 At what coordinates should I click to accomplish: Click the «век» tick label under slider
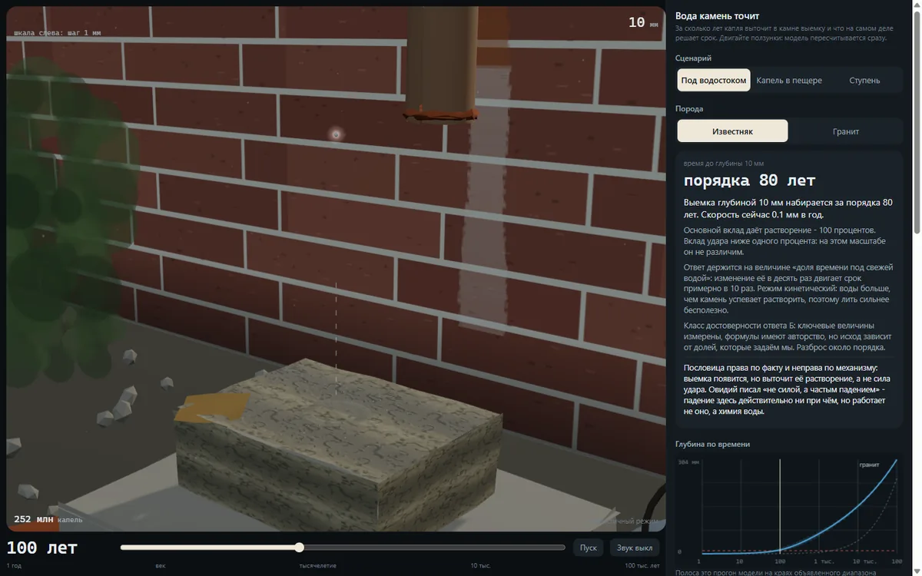[160, 565]
